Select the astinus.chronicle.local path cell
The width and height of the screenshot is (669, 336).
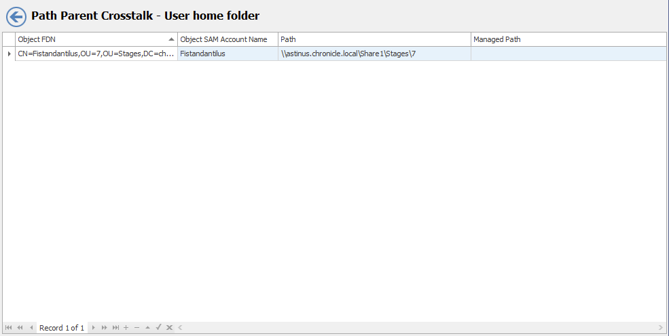click(375, 54)
